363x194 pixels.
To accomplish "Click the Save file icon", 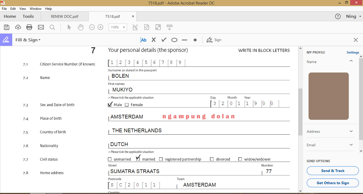I will pyautogui.click(x=7, y=27).
